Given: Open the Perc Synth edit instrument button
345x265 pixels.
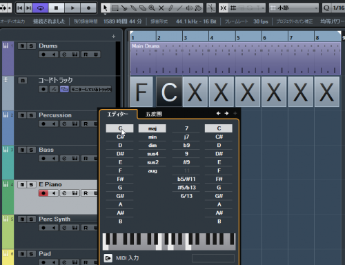Looking at the screenshot, I should click(x=75, y=228).
